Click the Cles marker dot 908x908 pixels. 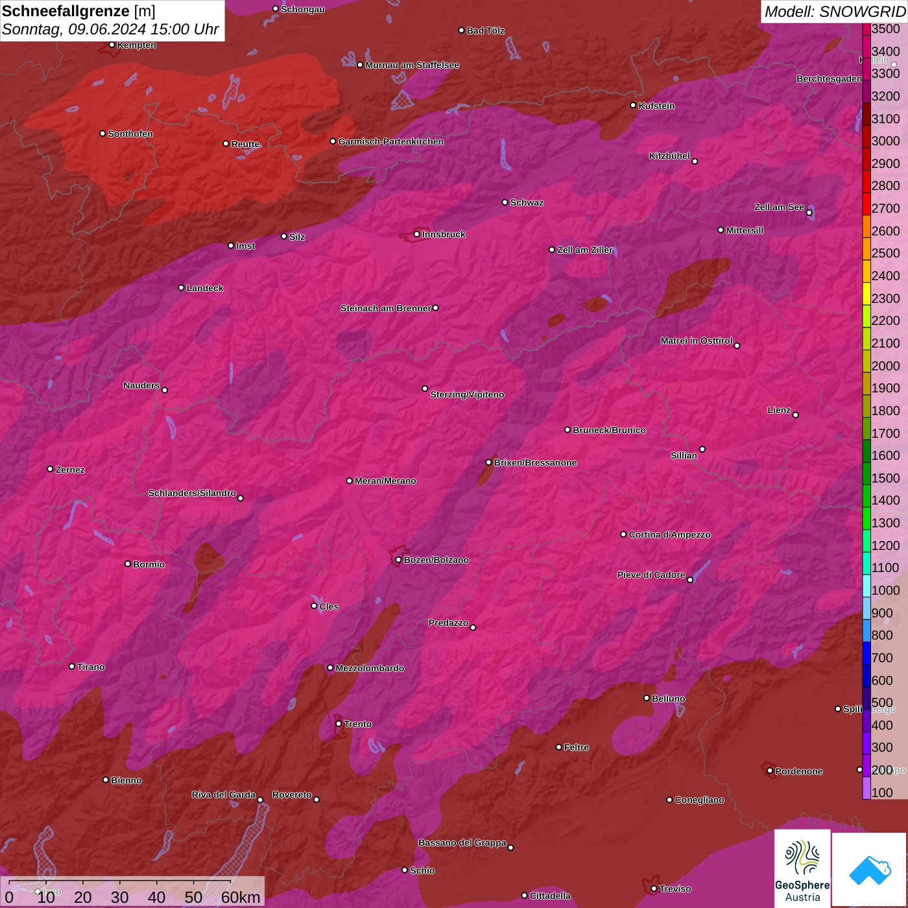314,606
